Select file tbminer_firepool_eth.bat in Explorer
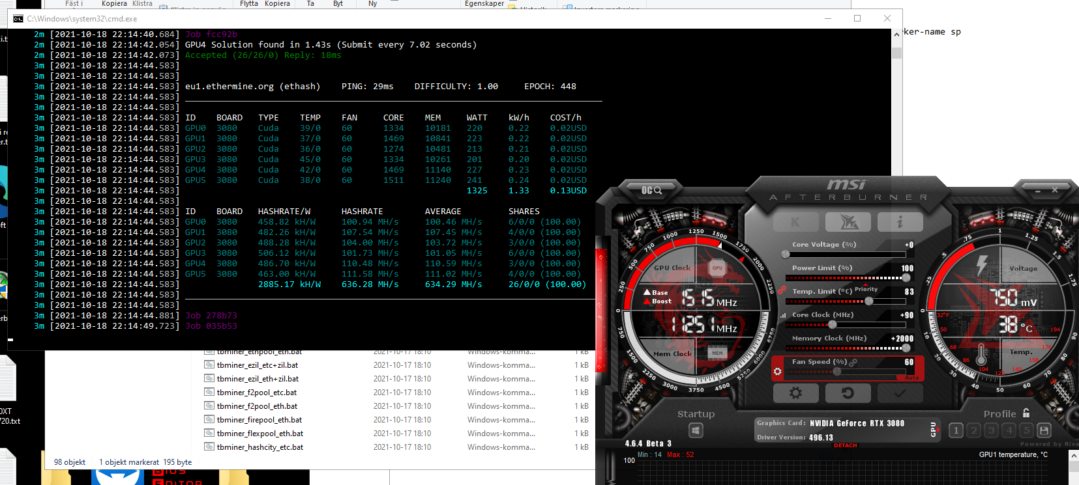Viewport: 1079px width, 485px height. [259, 420]
